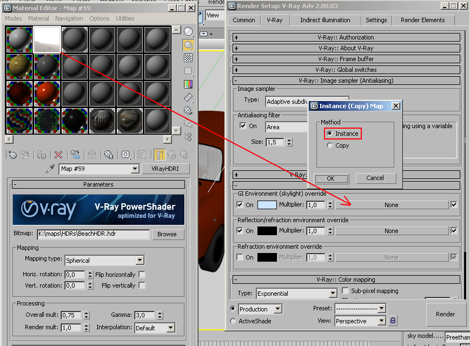
Task: Select Production render mode radio
Action: [x=233, y=309]
